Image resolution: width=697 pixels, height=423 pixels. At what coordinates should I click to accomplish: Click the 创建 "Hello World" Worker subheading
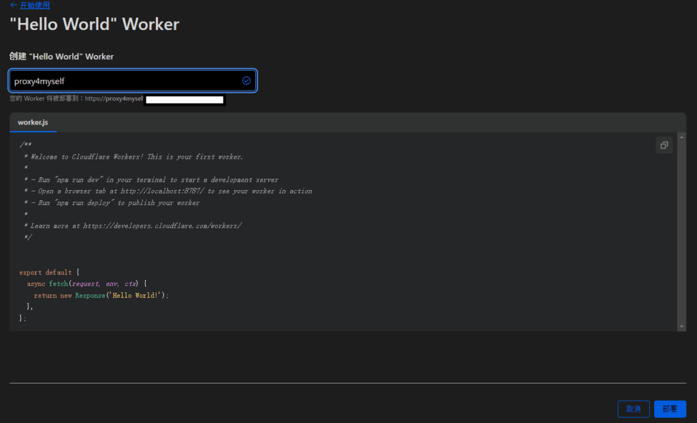point(61,57)
